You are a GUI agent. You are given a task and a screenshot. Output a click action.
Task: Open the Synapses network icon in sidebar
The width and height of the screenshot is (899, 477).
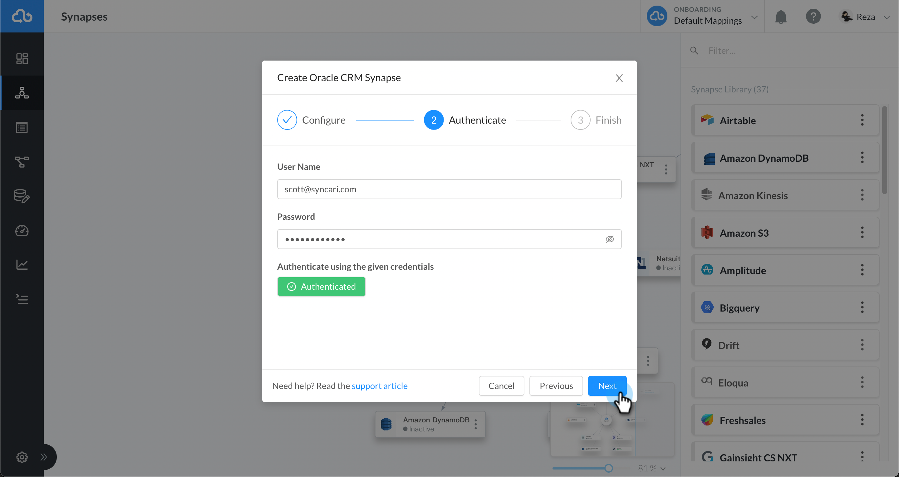click(22, 93)
